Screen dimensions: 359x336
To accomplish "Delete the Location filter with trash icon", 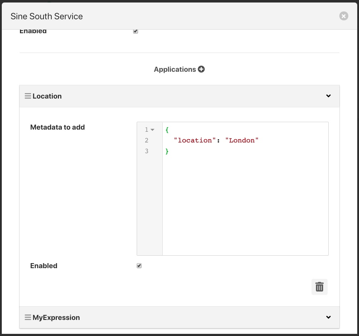I will pyautogui.click(x=319, y=287).
